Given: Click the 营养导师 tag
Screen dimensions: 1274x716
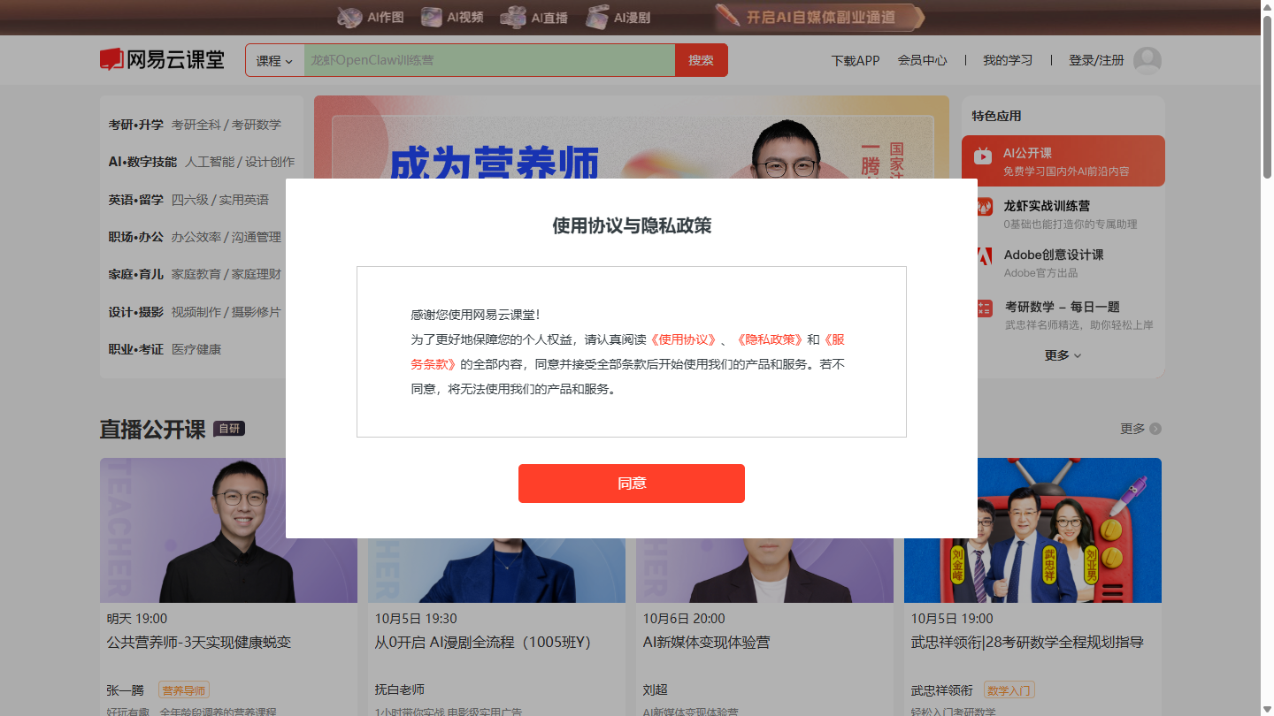Looking at the screenshot, I should pyautogui.click(x=184, y=690).
